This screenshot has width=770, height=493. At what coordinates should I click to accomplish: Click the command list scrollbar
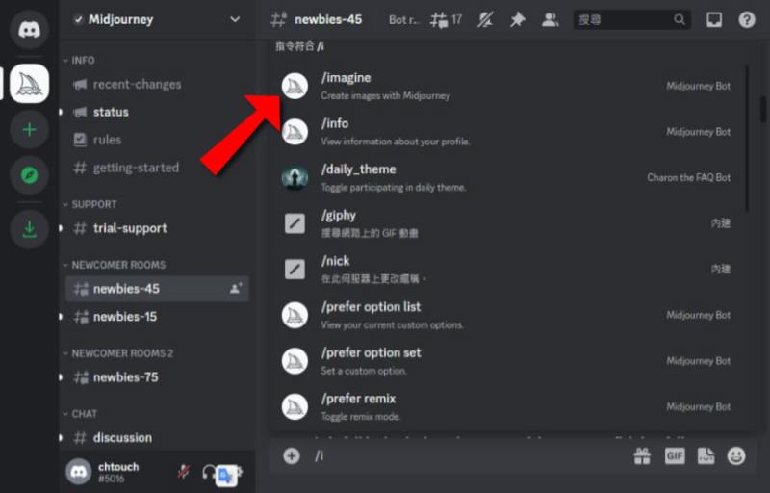747,139
